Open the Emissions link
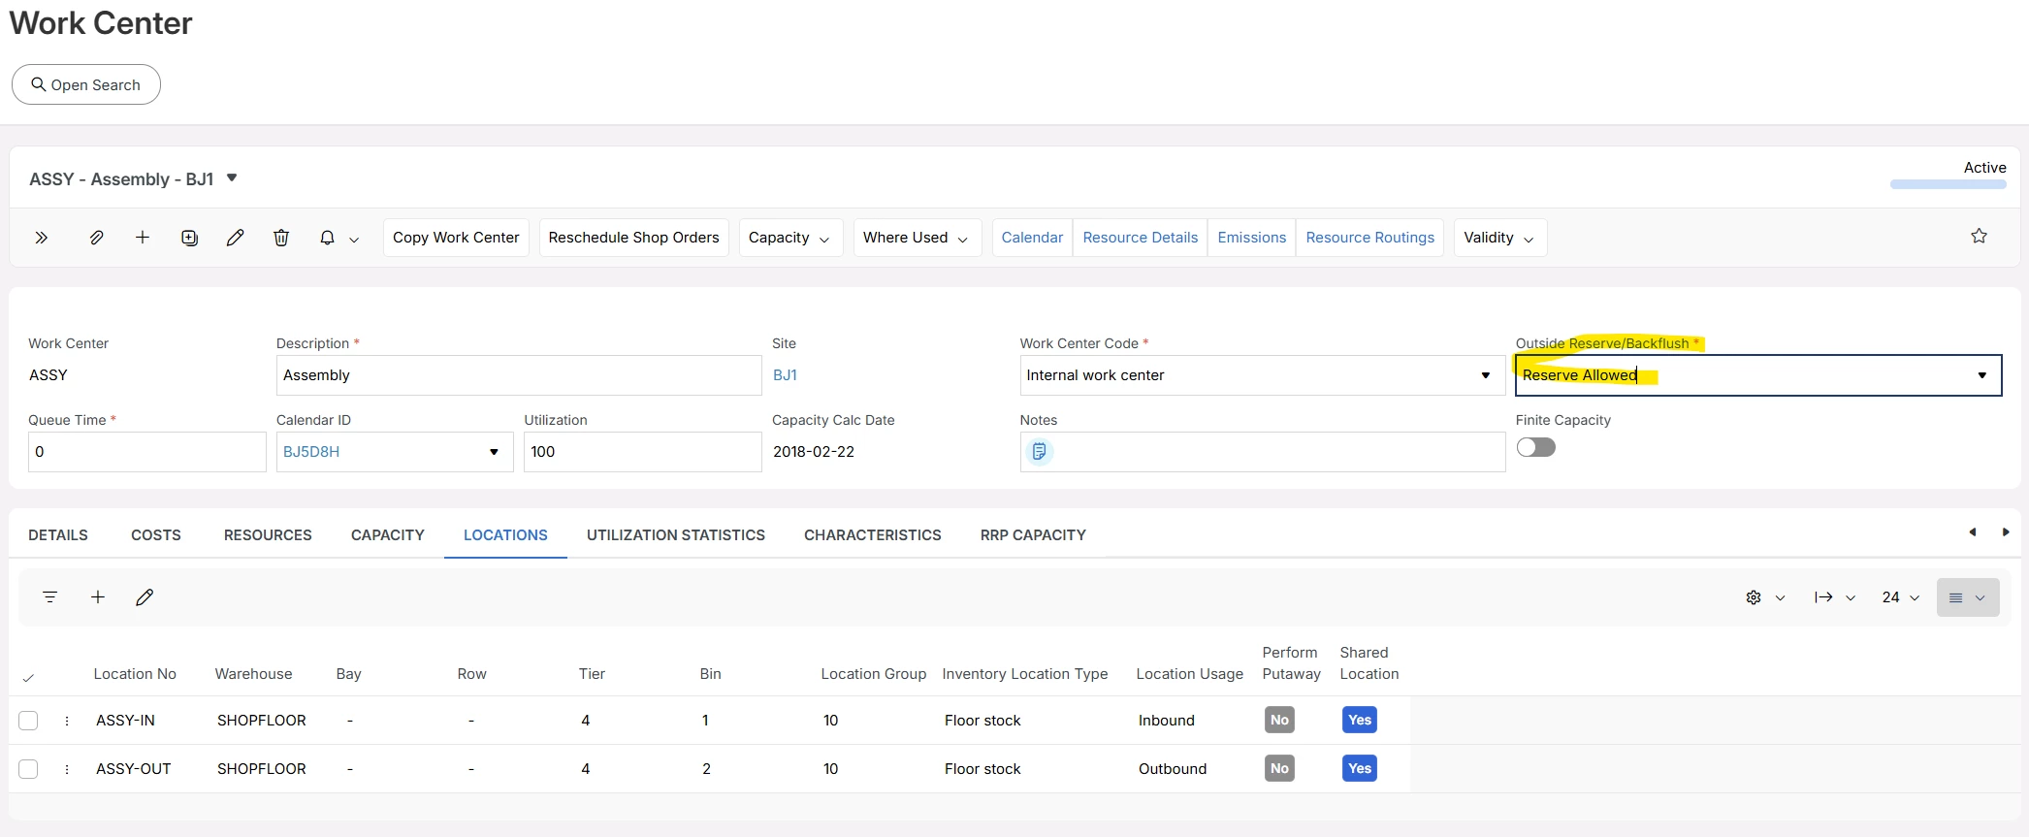Viewport: 2029px width, 837px height. 1252,238
